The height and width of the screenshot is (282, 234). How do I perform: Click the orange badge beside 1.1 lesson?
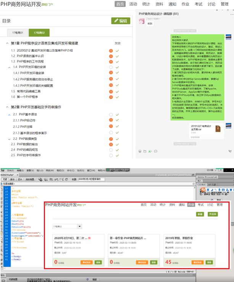(111, 50)
